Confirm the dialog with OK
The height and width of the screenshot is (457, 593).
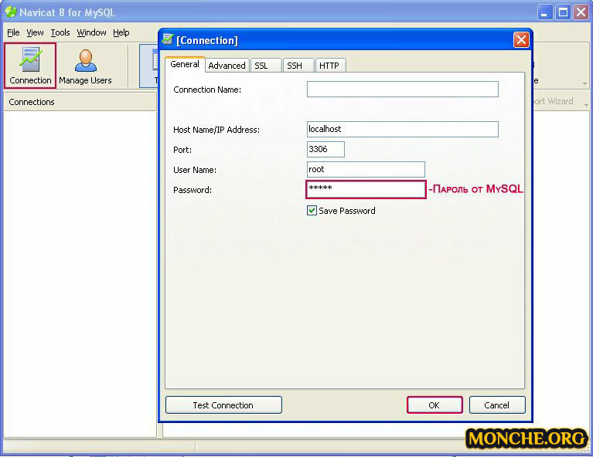[x=435, y=405]
